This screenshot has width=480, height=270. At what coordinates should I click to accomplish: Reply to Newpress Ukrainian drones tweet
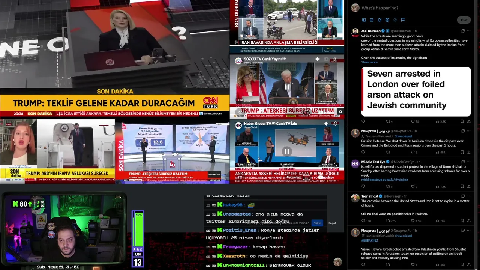(363, 152)
